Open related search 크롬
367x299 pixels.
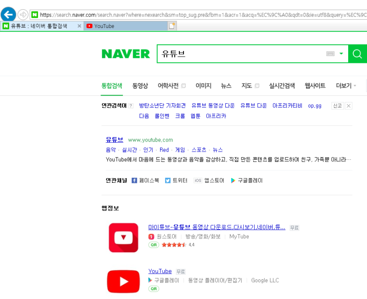tap(180, 116)
